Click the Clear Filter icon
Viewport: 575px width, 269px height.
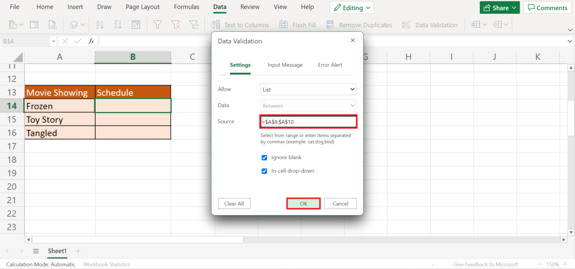175,25
